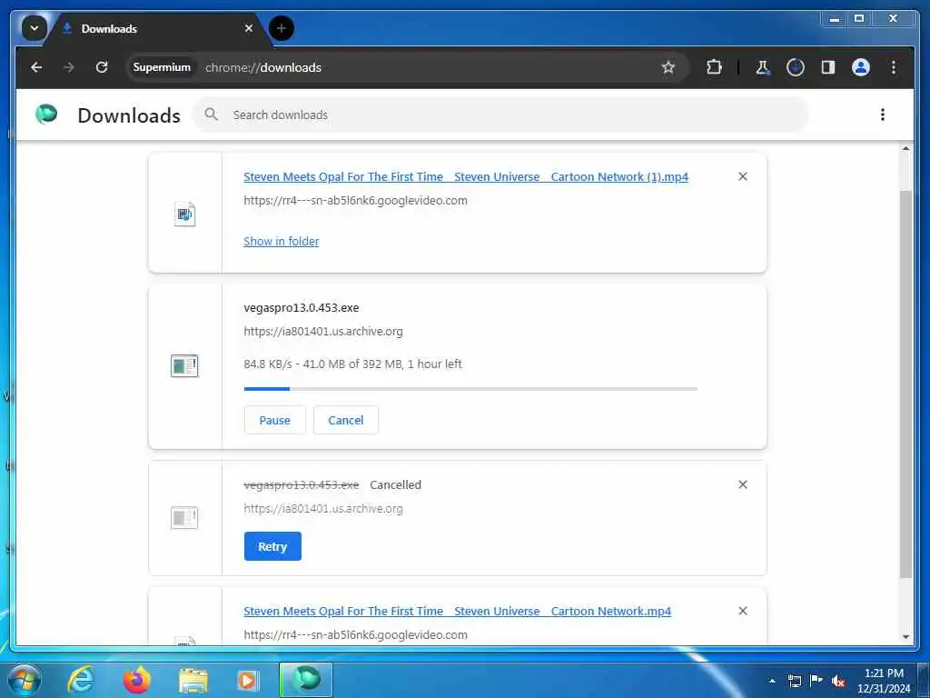Launch Internet Explorer from taskbar
The image size is (930, 698).
pos(80,680)
